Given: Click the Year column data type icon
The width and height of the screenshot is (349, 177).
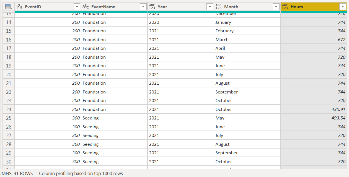Looking at the screenshot, I should [152, 7].
